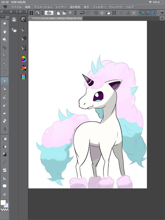Open the Brush Size palette
Viewport: 165px width, 220px height.
24,48
